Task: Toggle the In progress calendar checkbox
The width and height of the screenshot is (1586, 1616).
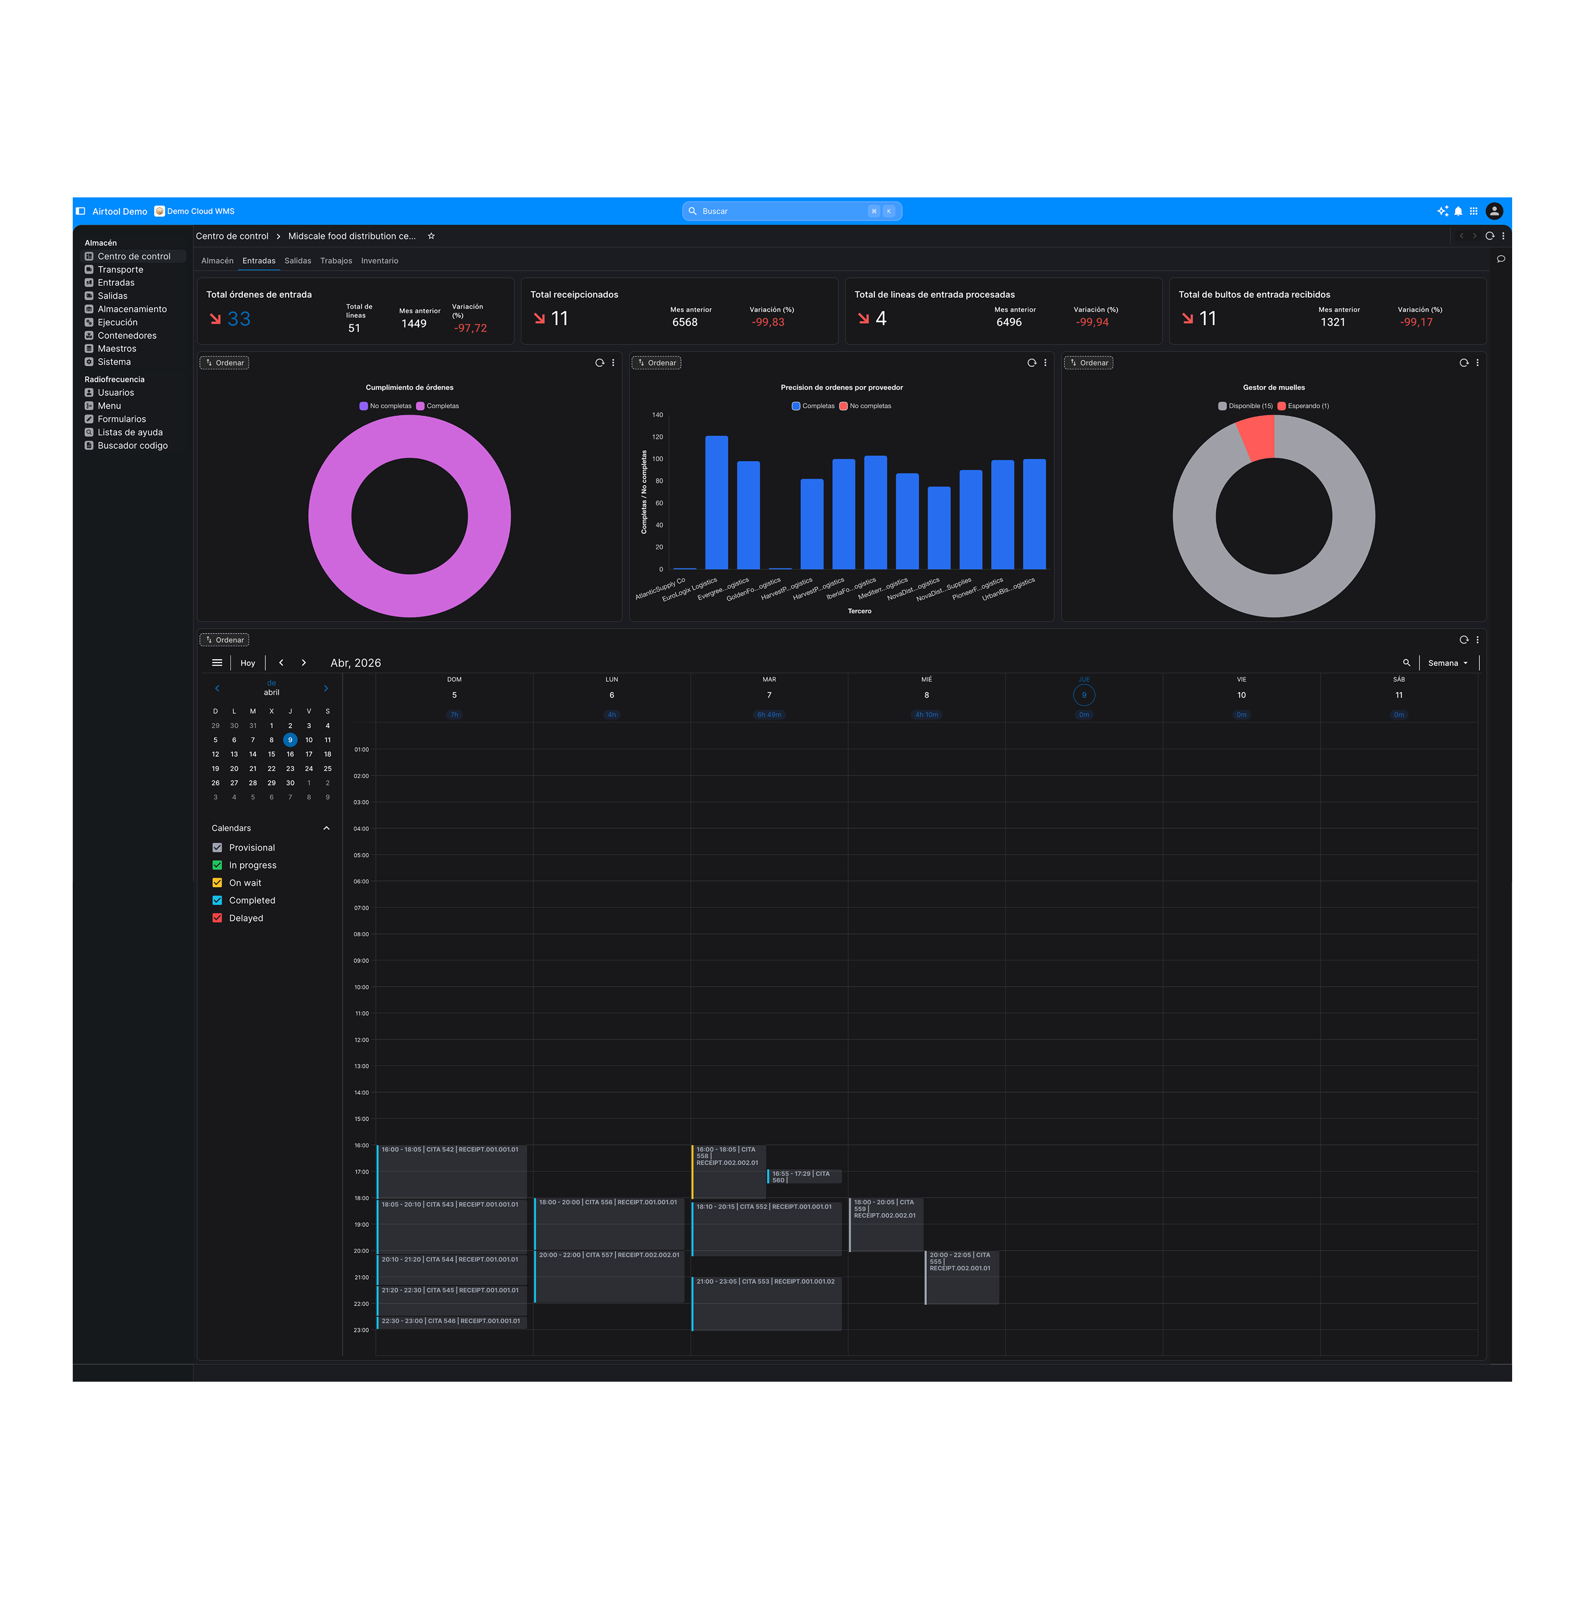Action: pyautogui.click(x=218, y=866)
